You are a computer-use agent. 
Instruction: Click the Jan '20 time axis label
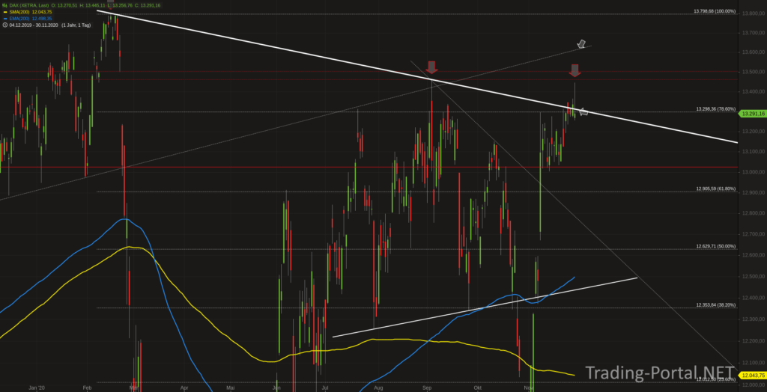[x=37, y=388]
